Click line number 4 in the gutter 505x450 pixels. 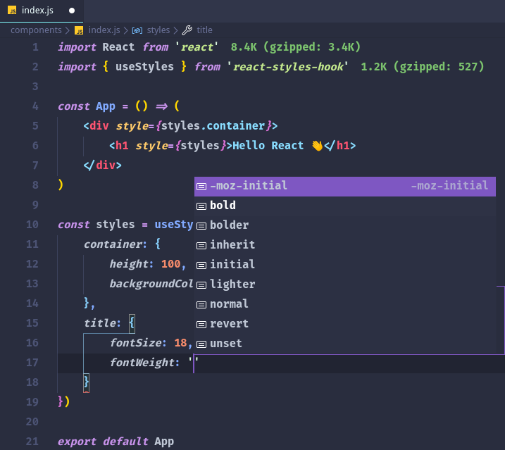tap(35, 106)
